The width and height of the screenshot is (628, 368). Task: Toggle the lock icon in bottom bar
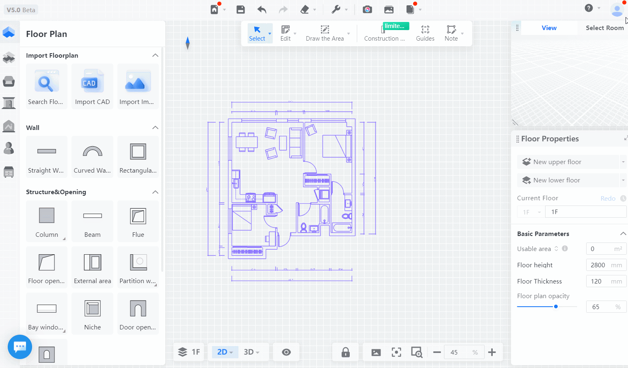pos(345,352)
